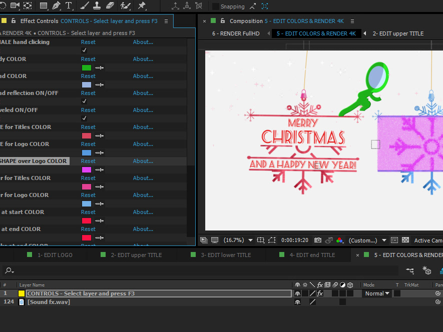Select the Eraser tool
The width and height of the screenshot is (443, 332).
tap(110, 5)
